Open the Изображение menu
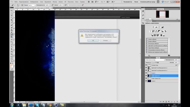Image resolution: width=190 pixels, height=107 pixels. click(x=34, y=2)
